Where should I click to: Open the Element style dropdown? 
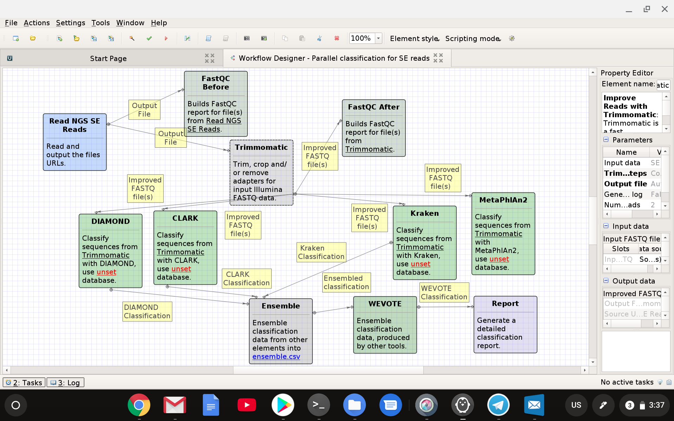[415, 39]
